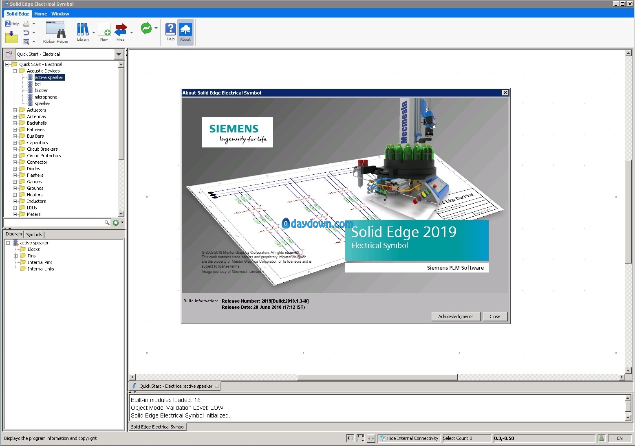Open the print icon dropdown arrow
635x446 pixels.
pos(34,24)
